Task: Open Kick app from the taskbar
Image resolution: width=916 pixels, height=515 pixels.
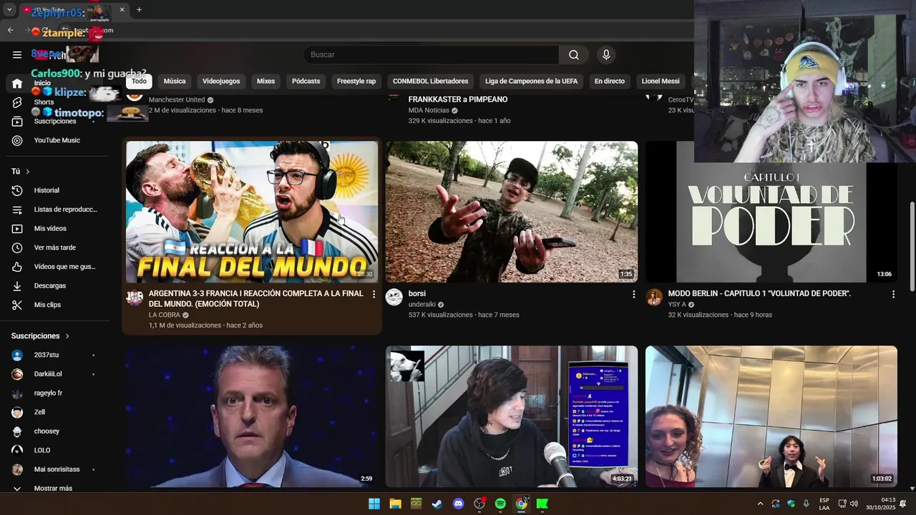Action: (x=542, y=504)
